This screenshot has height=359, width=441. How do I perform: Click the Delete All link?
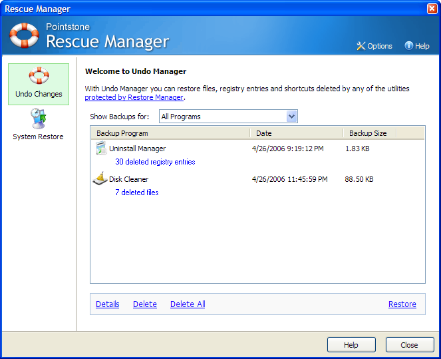[x=188, y=304]
